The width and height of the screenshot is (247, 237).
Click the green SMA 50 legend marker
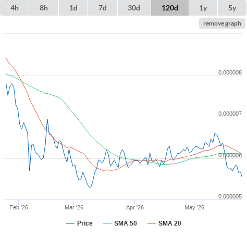107,223
